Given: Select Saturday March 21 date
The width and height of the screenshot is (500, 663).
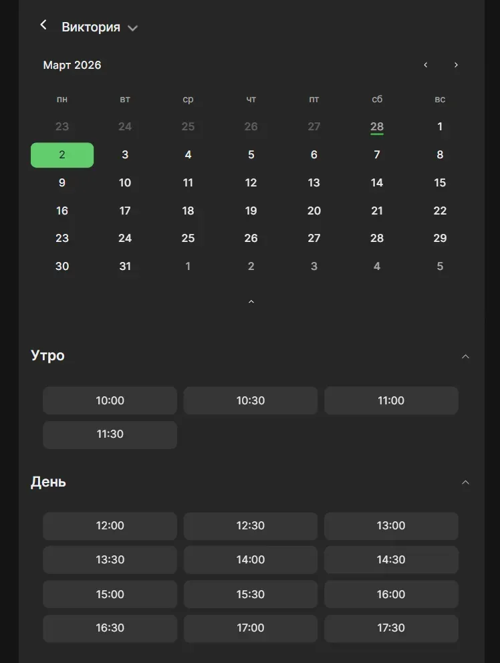Looking at the screenshot, I should (377, 211).
